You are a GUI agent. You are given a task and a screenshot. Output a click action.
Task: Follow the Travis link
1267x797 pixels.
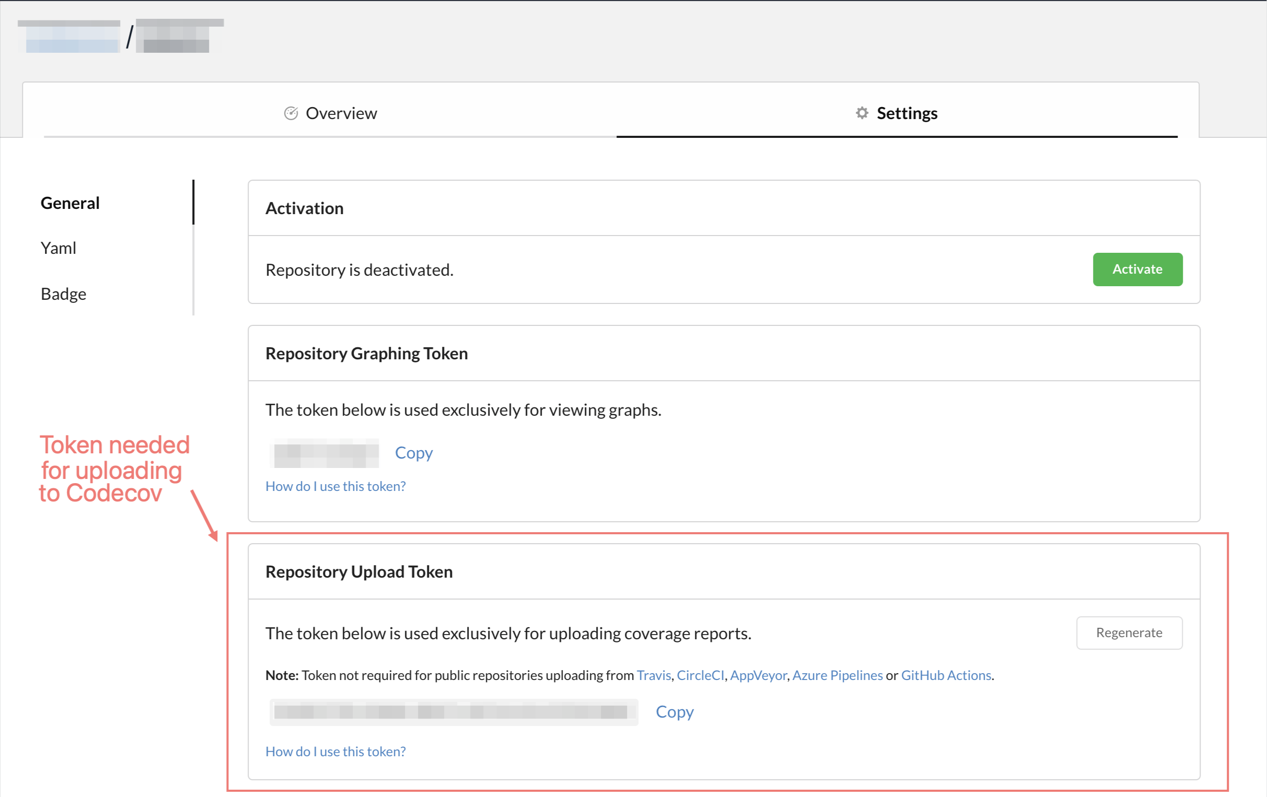click(654, 675)
